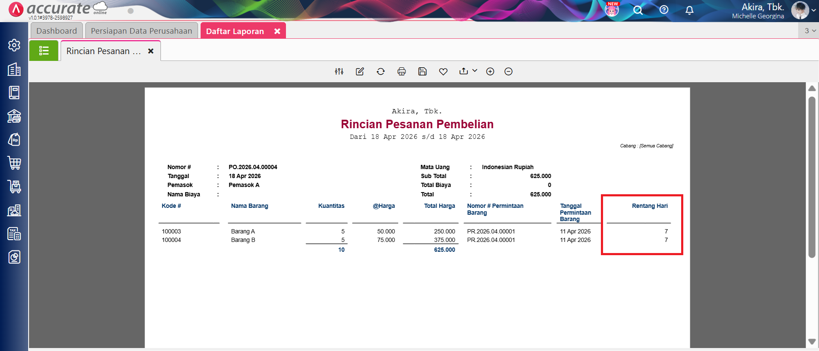Close the Daftar Laporan tab
The height and width of the screenshot is (351, 819).
(277, 31)
